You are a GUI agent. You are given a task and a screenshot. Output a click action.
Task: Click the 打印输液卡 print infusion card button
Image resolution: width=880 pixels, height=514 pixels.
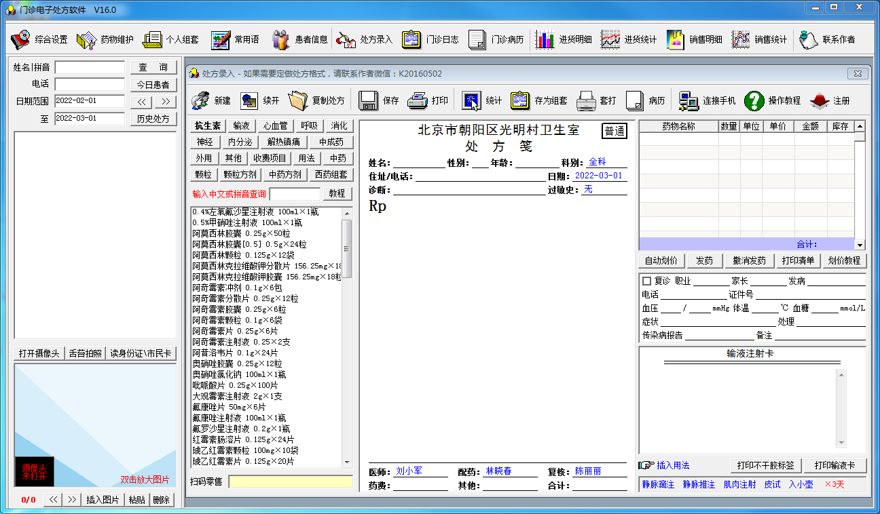pos(835,466)
